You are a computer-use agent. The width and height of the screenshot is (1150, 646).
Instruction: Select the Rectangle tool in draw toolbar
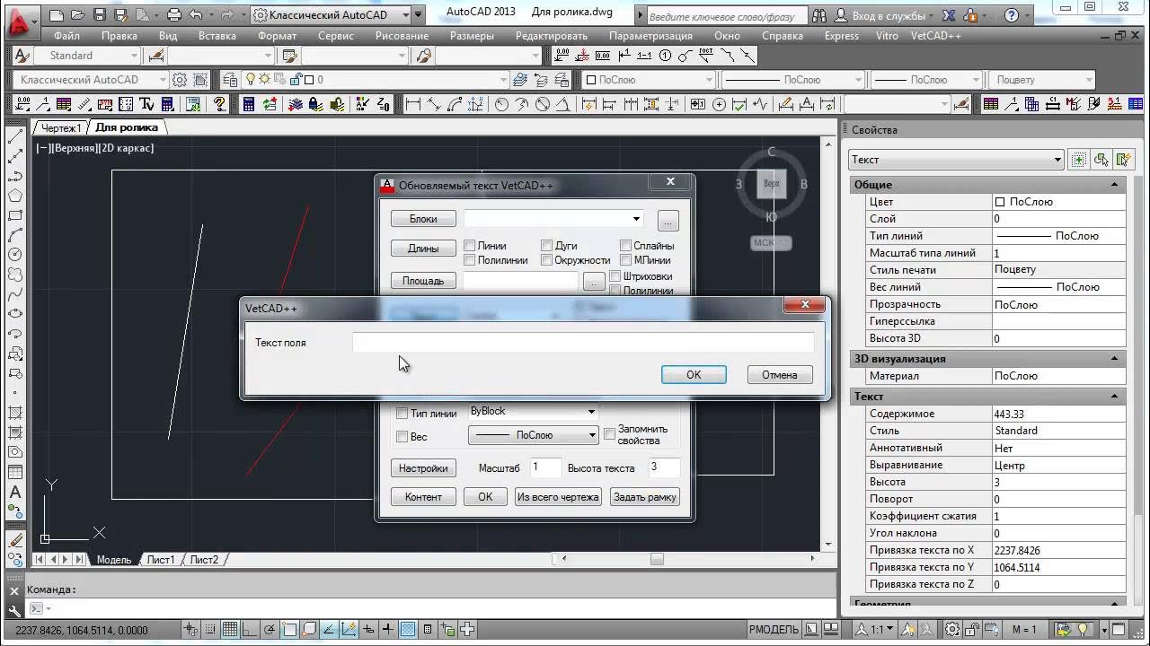[x=14, y=215]
